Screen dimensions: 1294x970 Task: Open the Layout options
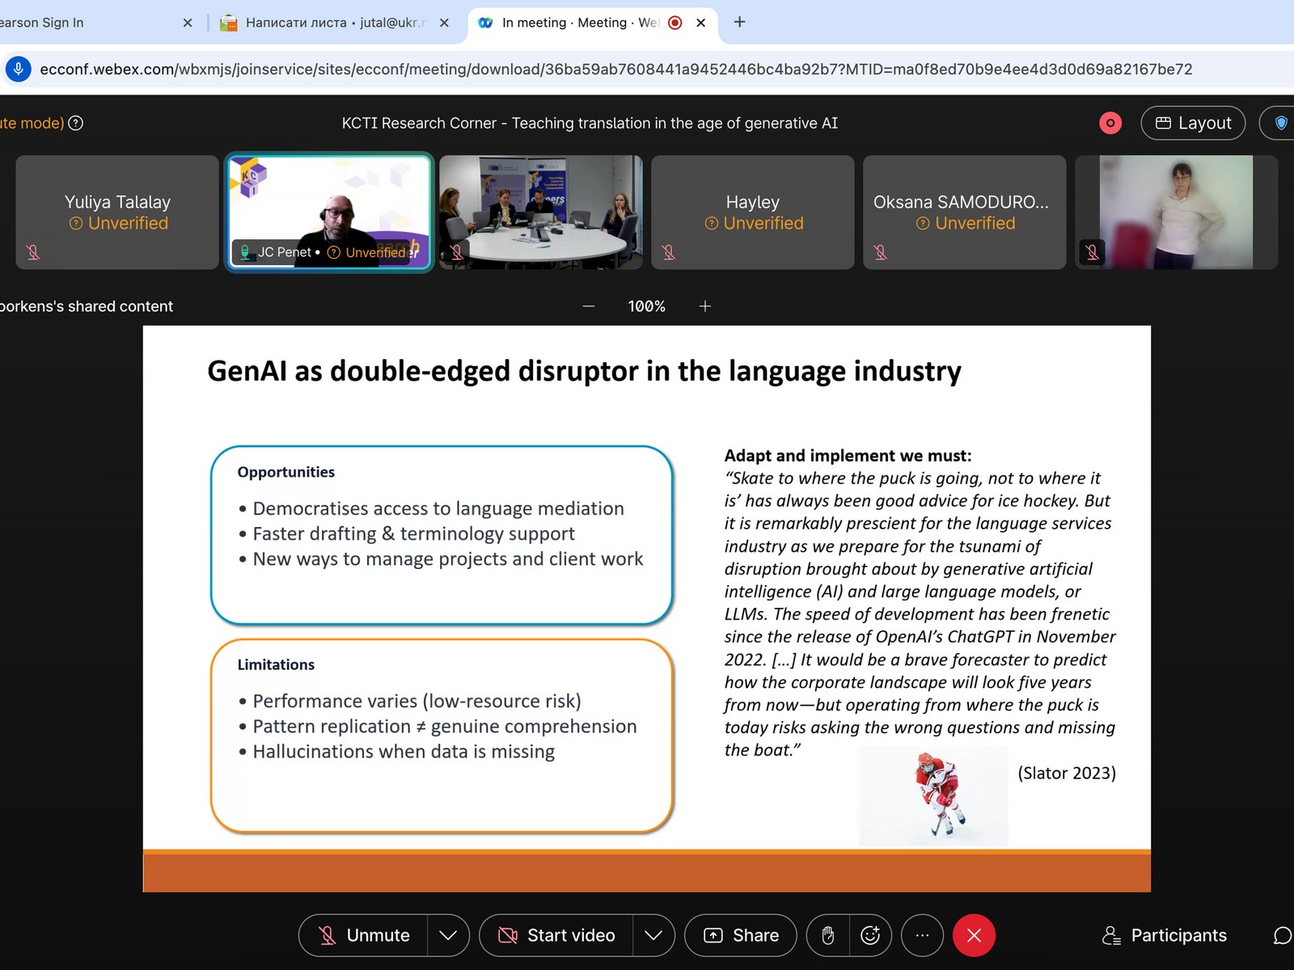pyautogui.click(x=1193, y=123)
